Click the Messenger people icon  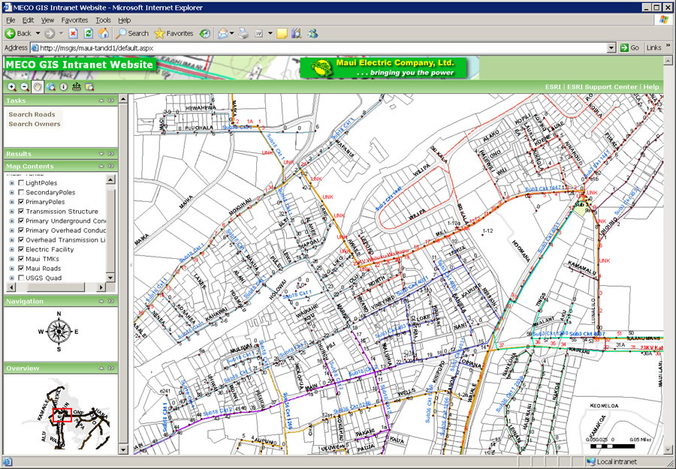point(312,33)
